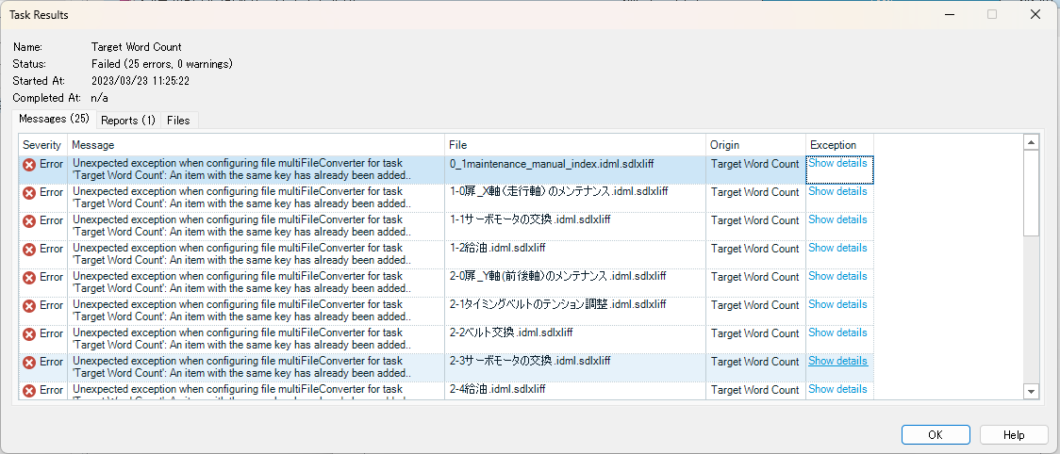1060x454 pixels.
Task: Show details for 1-0扉_X軸 file error
Action: pos(837,191)
